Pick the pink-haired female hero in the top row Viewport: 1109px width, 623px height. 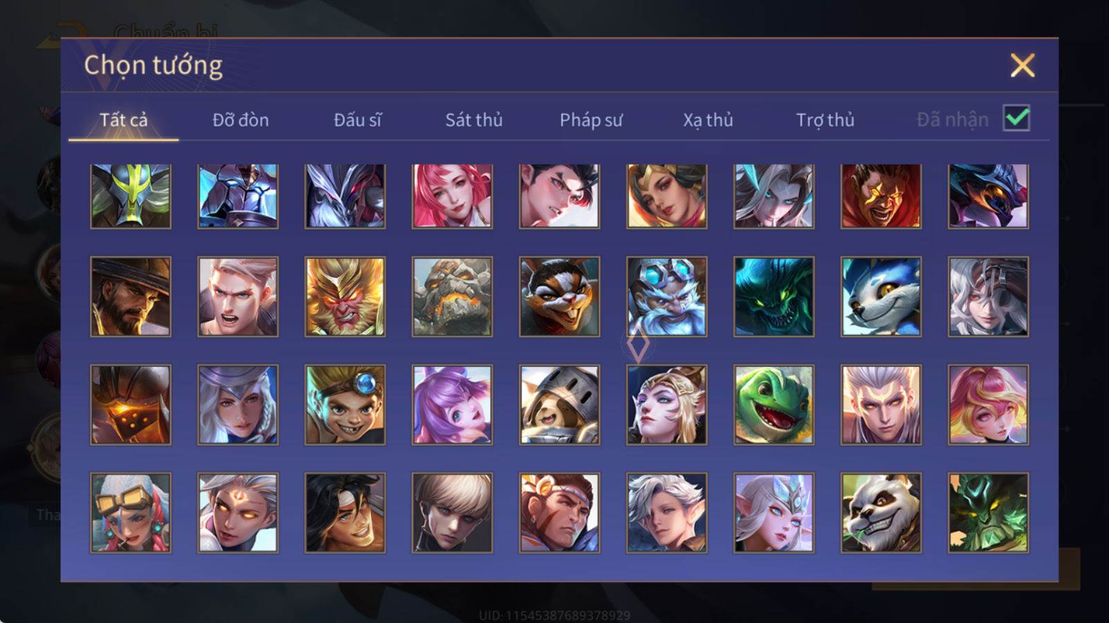pos(452,196)
